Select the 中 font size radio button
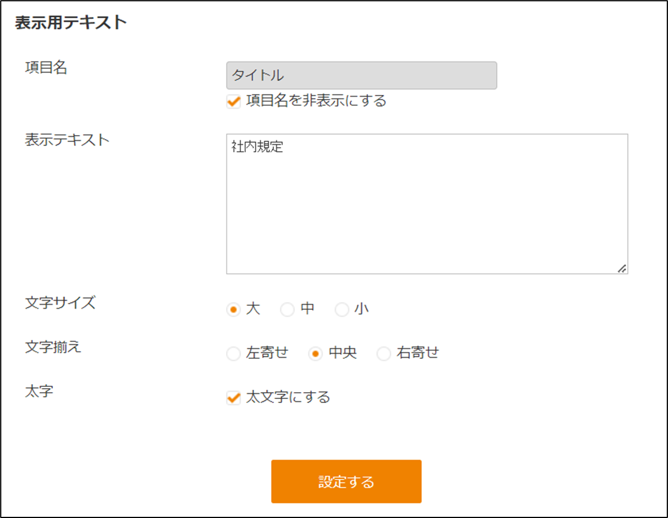 (288, 309)
